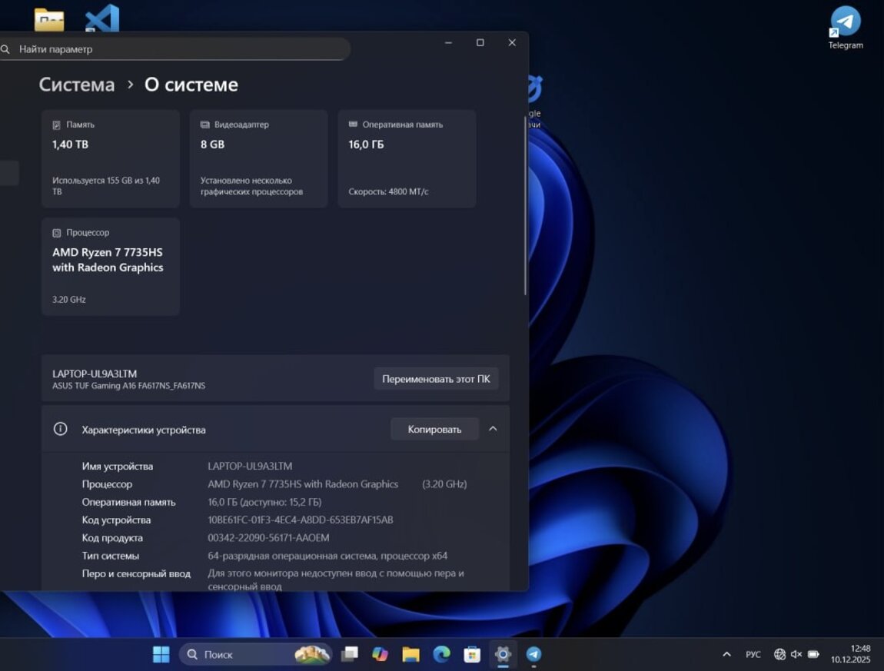884x671 pixels.
Task: Click the network icon in system tray
Action: pyautogui.click(x=779, y=654)
